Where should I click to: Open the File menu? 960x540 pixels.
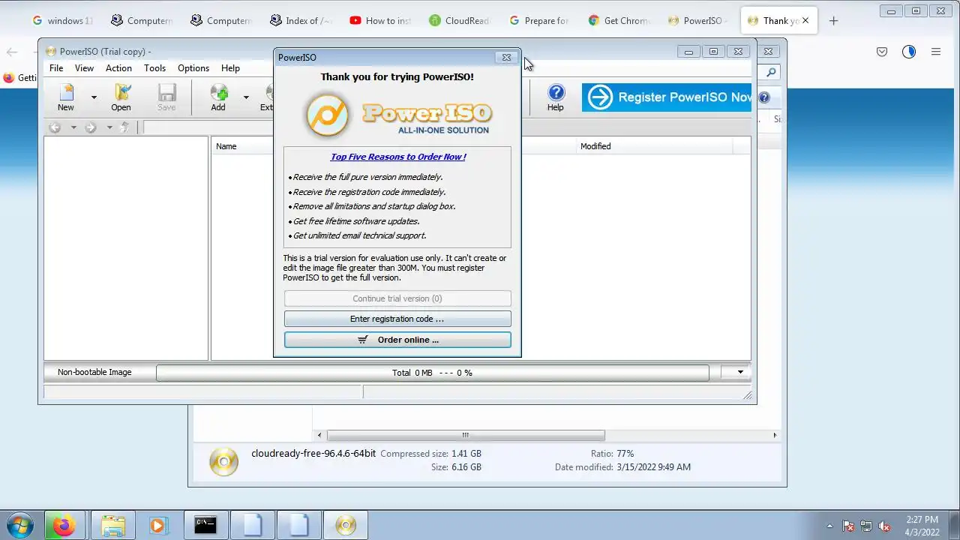tap(56, 68)
